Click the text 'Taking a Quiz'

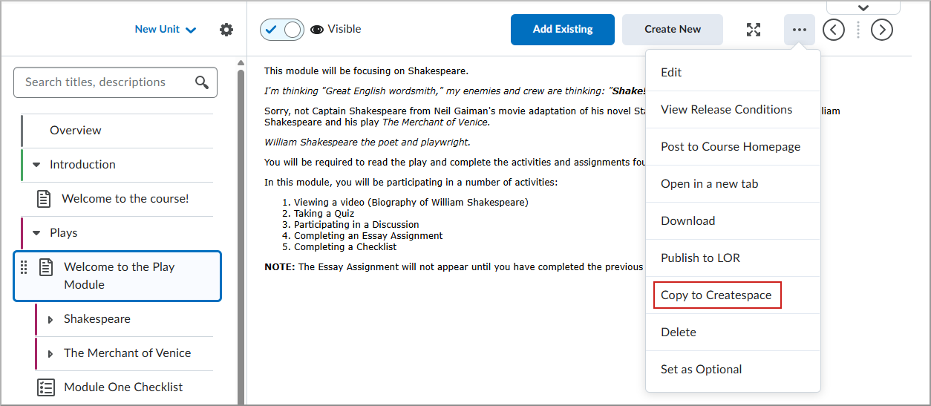(324, 213)
